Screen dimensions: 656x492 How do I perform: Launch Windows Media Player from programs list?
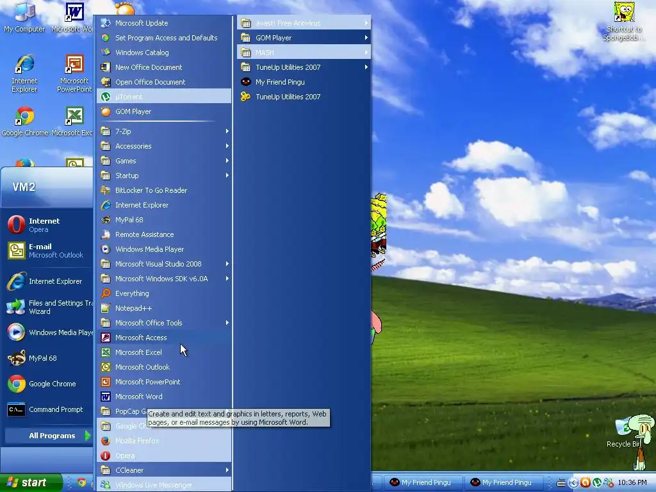163,249
